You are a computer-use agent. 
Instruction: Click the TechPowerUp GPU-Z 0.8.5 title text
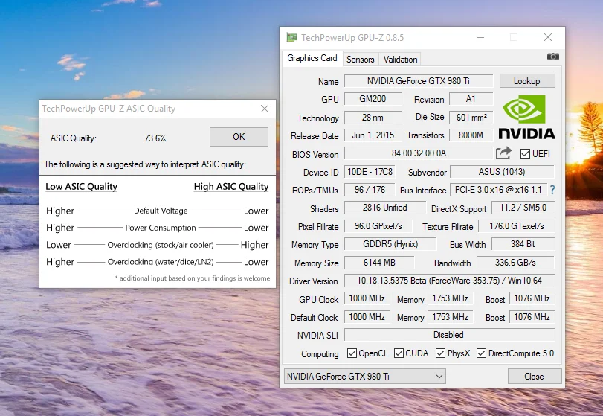pos(352,38)
